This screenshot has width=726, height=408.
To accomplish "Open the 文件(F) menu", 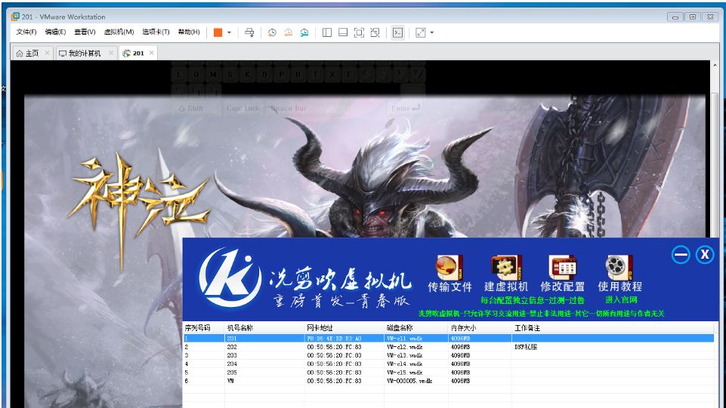I will 26,32.
